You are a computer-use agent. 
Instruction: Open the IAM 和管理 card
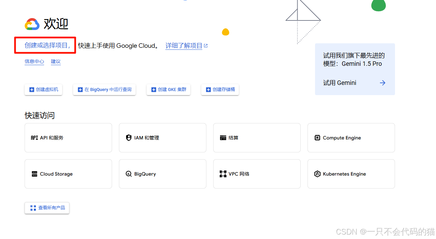pyautogui.click(x=163, y=138)
